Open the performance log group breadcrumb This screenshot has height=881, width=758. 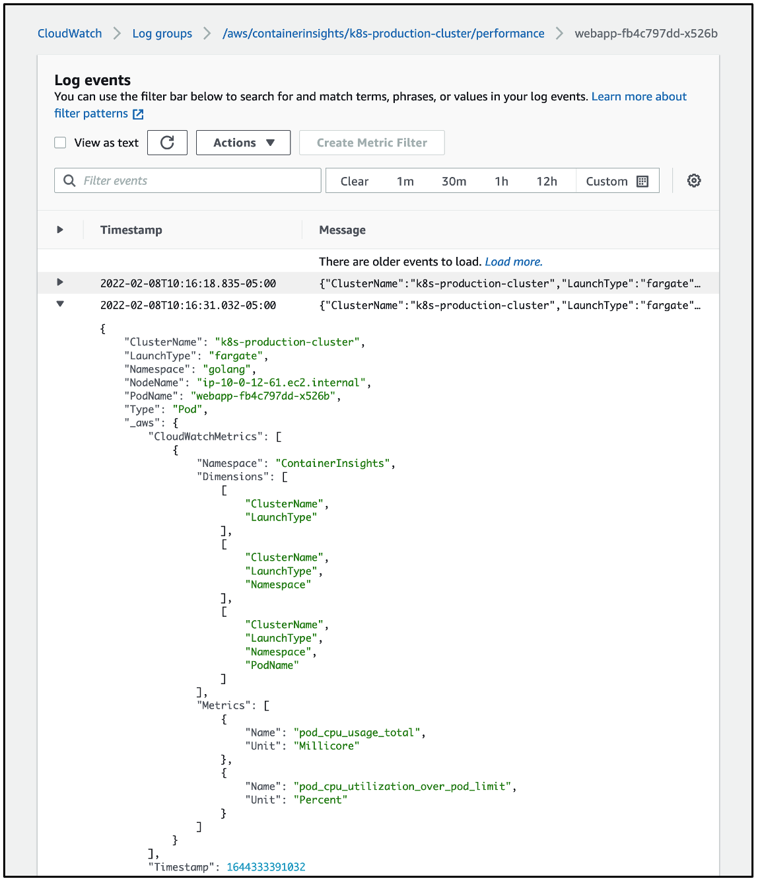pyautogui.click(x=385, y=33)
